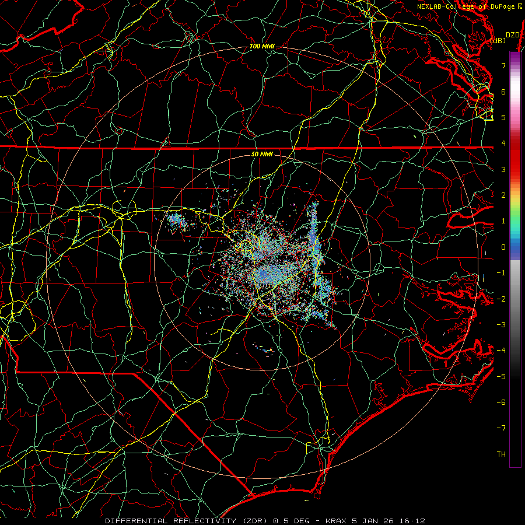Click the "5" tick label on the color scale
525x525 pixels.
click(503, 117)
